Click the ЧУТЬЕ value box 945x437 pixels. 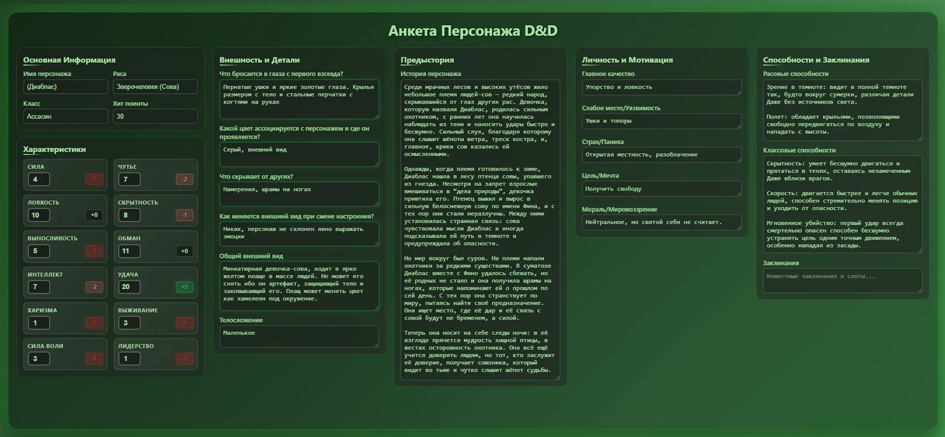(x=129, y=179)
